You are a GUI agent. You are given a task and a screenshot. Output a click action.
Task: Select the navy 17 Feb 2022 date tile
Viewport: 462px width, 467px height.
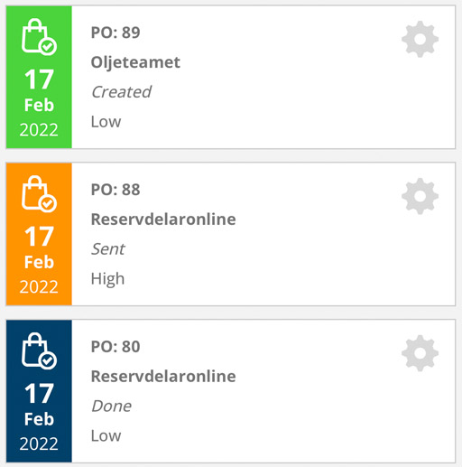(x=39, y=391)
